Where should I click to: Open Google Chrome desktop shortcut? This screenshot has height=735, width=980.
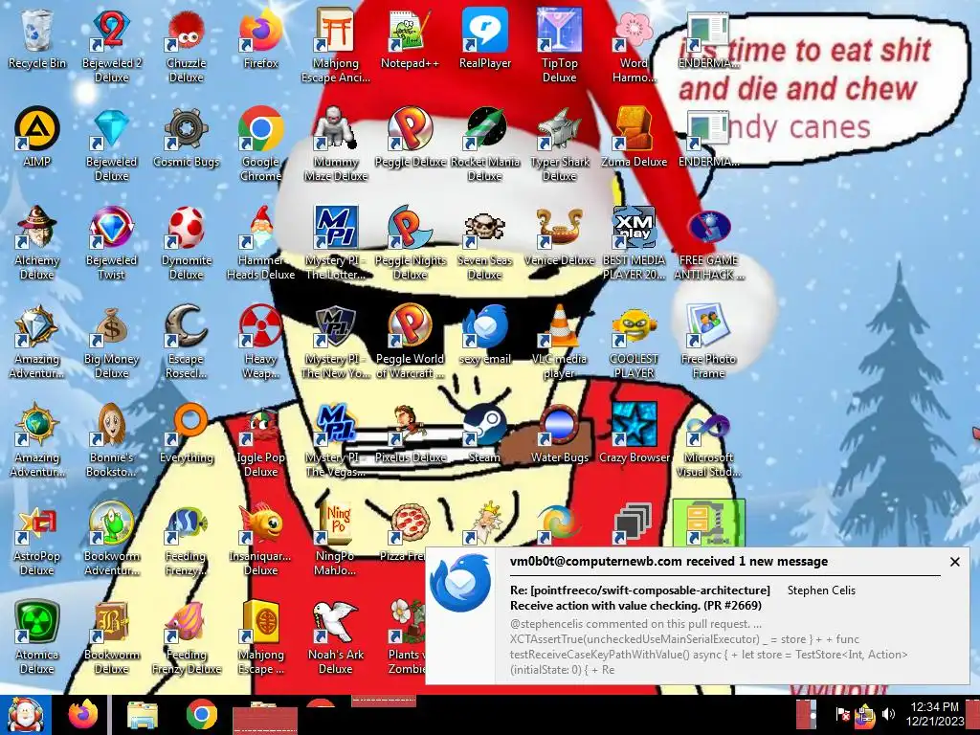pos(260,145)
